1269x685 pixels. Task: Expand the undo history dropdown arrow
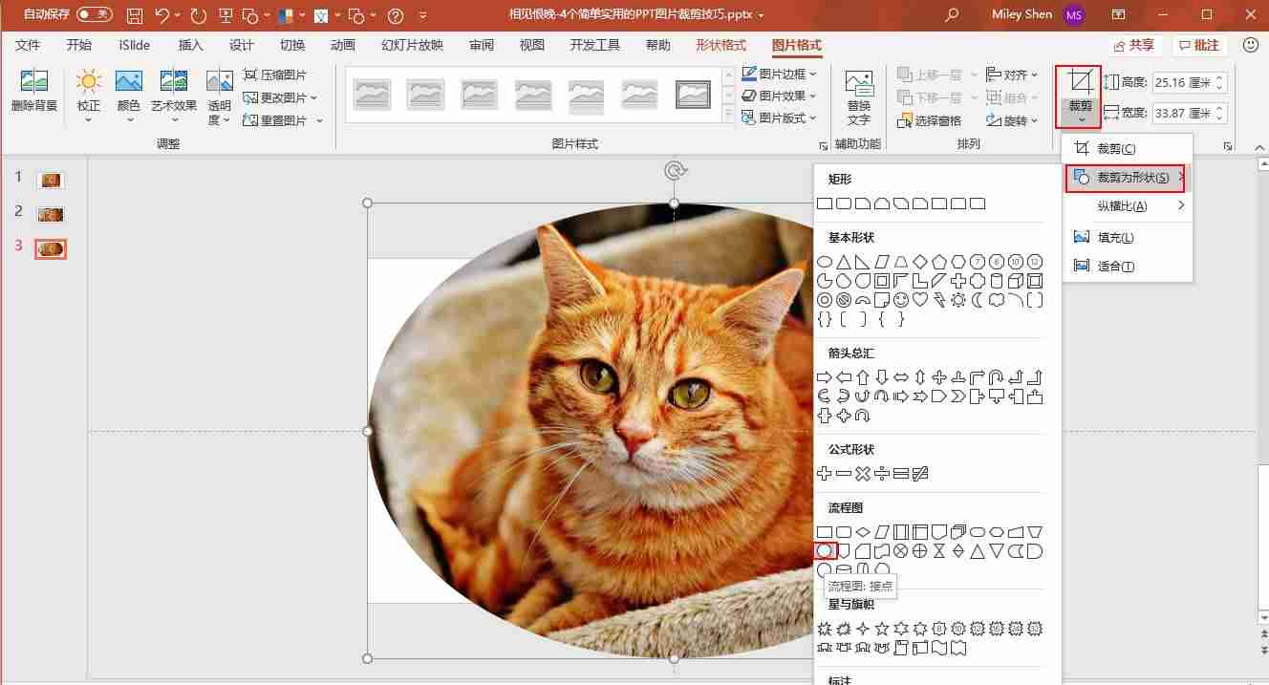pos(179,15)
